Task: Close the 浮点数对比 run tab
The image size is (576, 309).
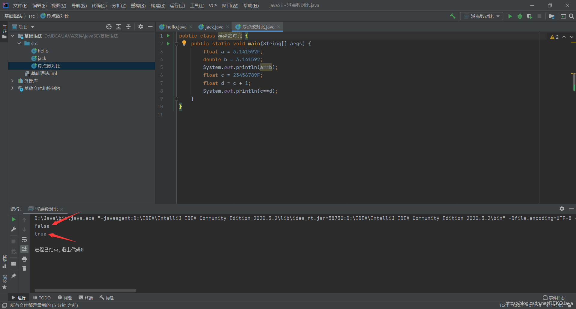Action: [62, 209]
